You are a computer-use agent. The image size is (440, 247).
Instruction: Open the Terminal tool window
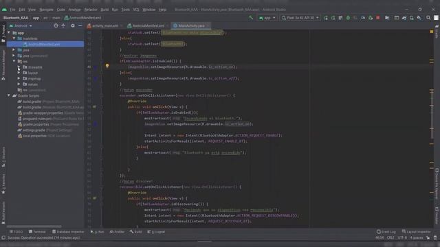(37, 232)
